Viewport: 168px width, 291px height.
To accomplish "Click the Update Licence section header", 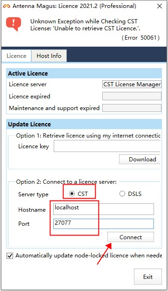I will [84, 124].
